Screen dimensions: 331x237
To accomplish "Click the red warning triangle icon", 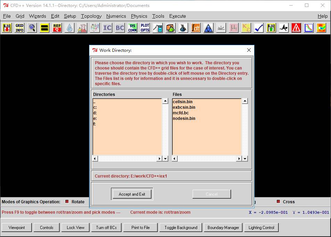I will pos(296,28).
